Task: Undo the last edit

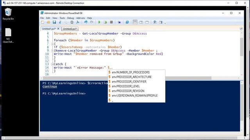Action: click(86, 22)
